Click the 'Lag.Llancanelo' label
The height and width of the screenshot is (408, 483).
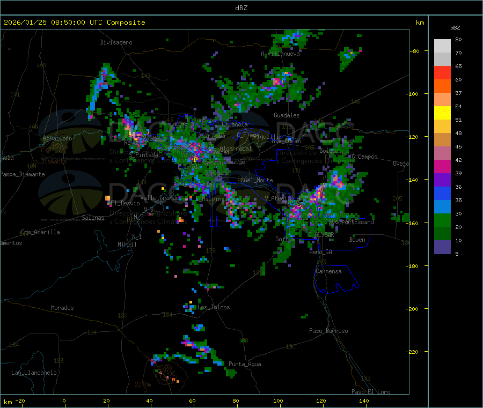tap(34, 373)
